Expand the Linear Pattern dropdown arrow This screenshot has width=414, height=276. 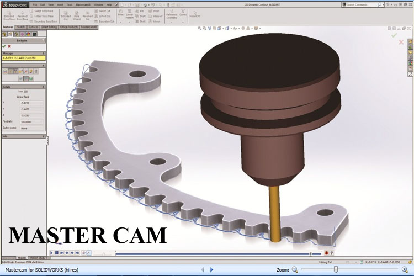click(x=129, y=22)
